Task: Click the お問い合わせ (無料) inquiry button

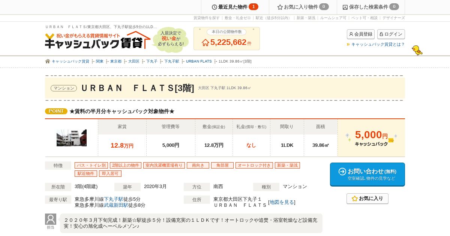Action: click(367, 174)
